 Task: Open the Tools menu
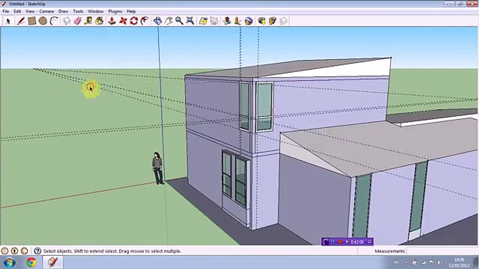point(78,12)
